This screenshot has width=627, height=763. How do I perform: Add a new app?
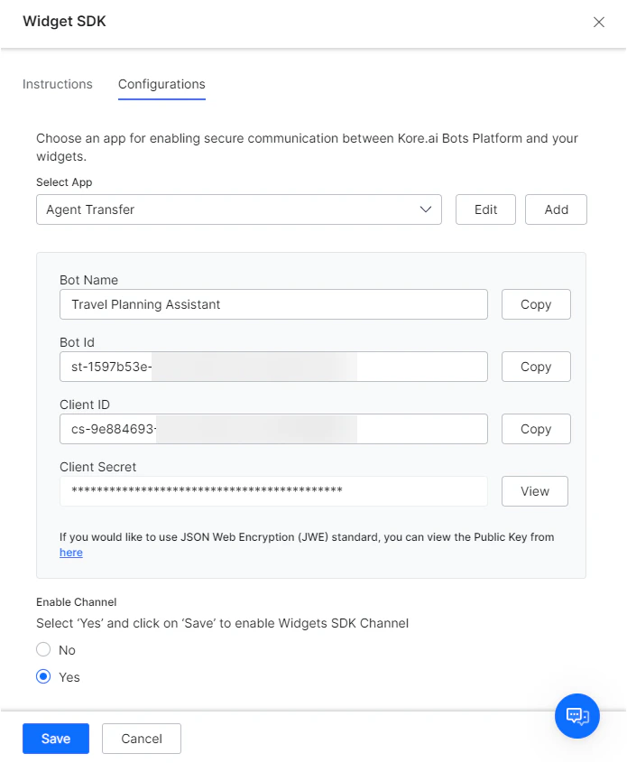point(556,209)
